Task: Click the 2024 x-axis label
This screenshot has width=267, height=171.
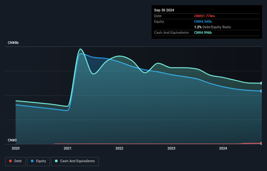Action: click(223, 148)
